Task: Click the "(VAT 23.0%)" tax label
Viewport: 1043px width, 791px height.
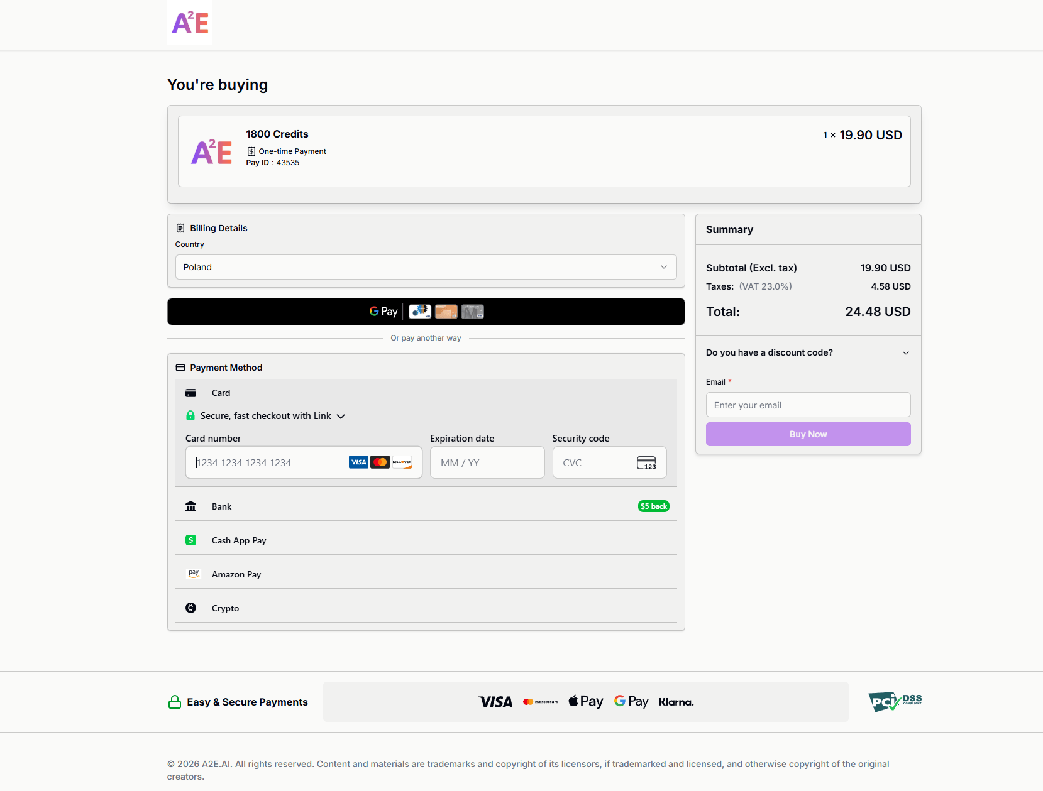Action: tap(765, 286)
